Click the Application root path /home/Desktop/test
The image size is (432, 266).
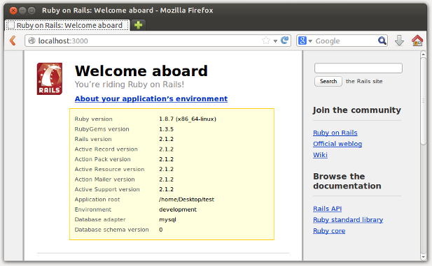pos(186,200)
